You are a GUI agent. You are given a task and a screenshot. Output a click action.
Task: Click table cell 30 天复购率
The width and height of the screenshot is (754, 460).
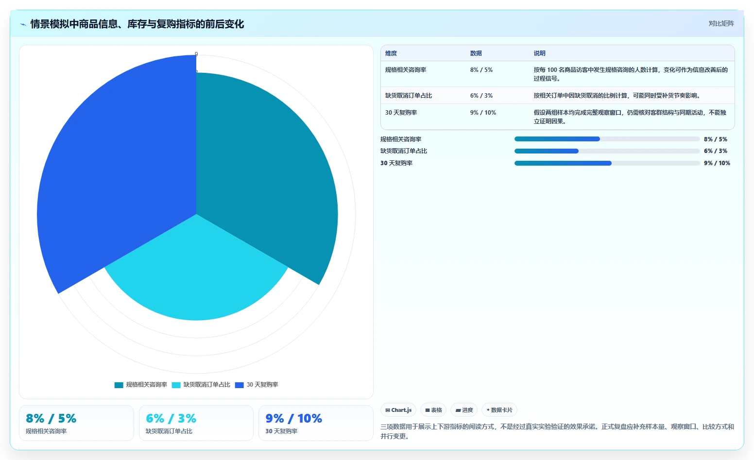401,113
